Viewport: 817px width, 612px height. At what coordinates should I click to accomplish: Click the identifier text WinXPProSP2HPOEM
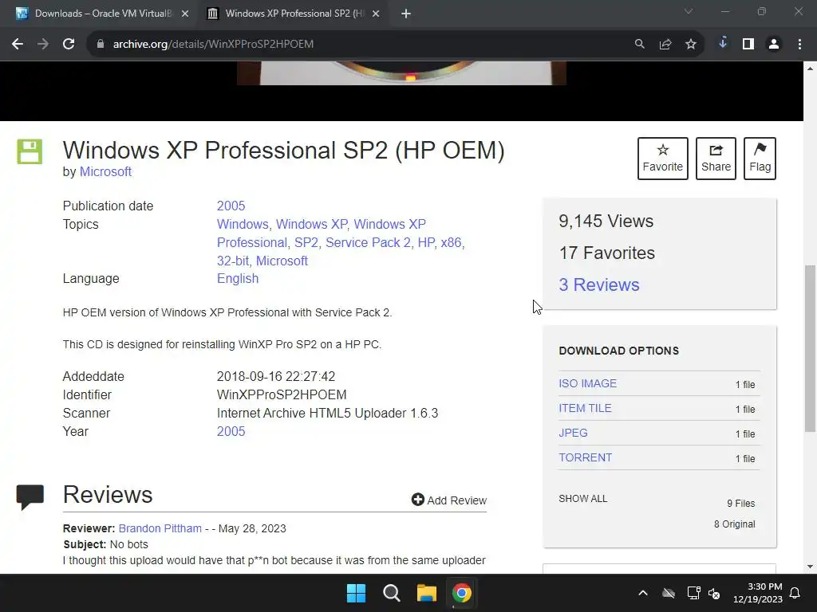(282, 395)
